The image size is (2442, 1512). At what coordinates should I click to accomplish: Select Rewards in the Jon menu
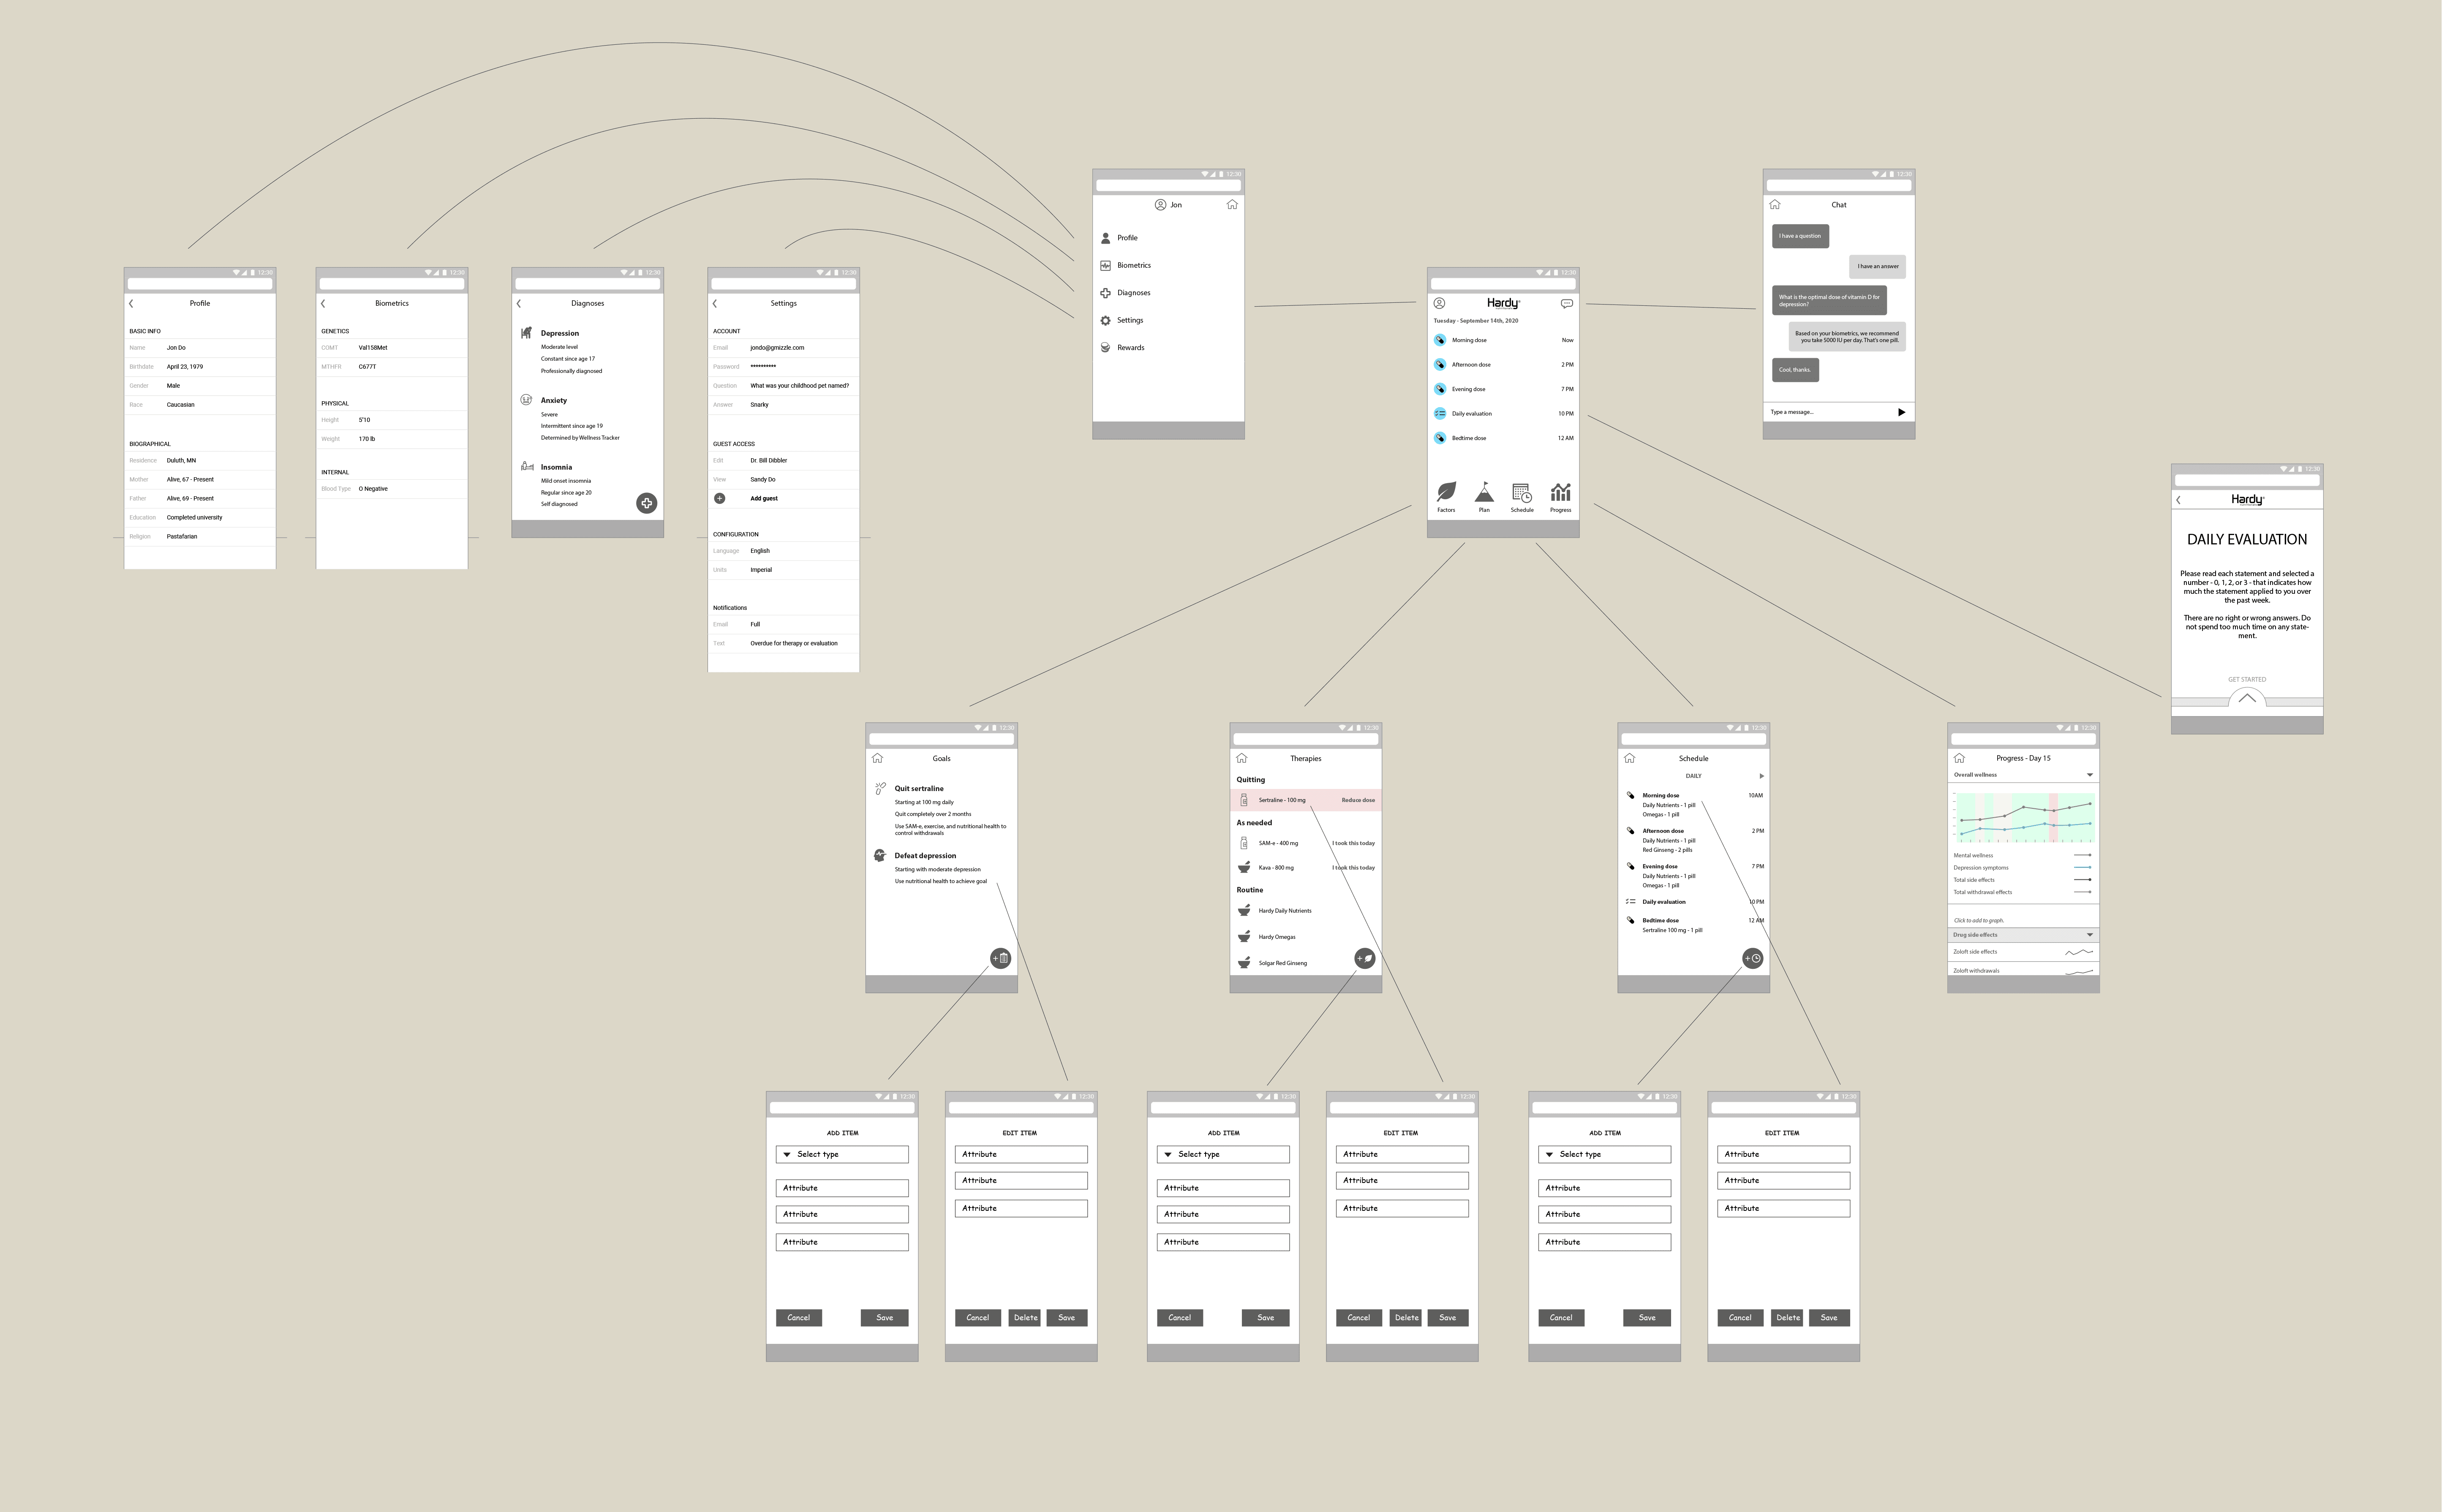click(1130, 348)
